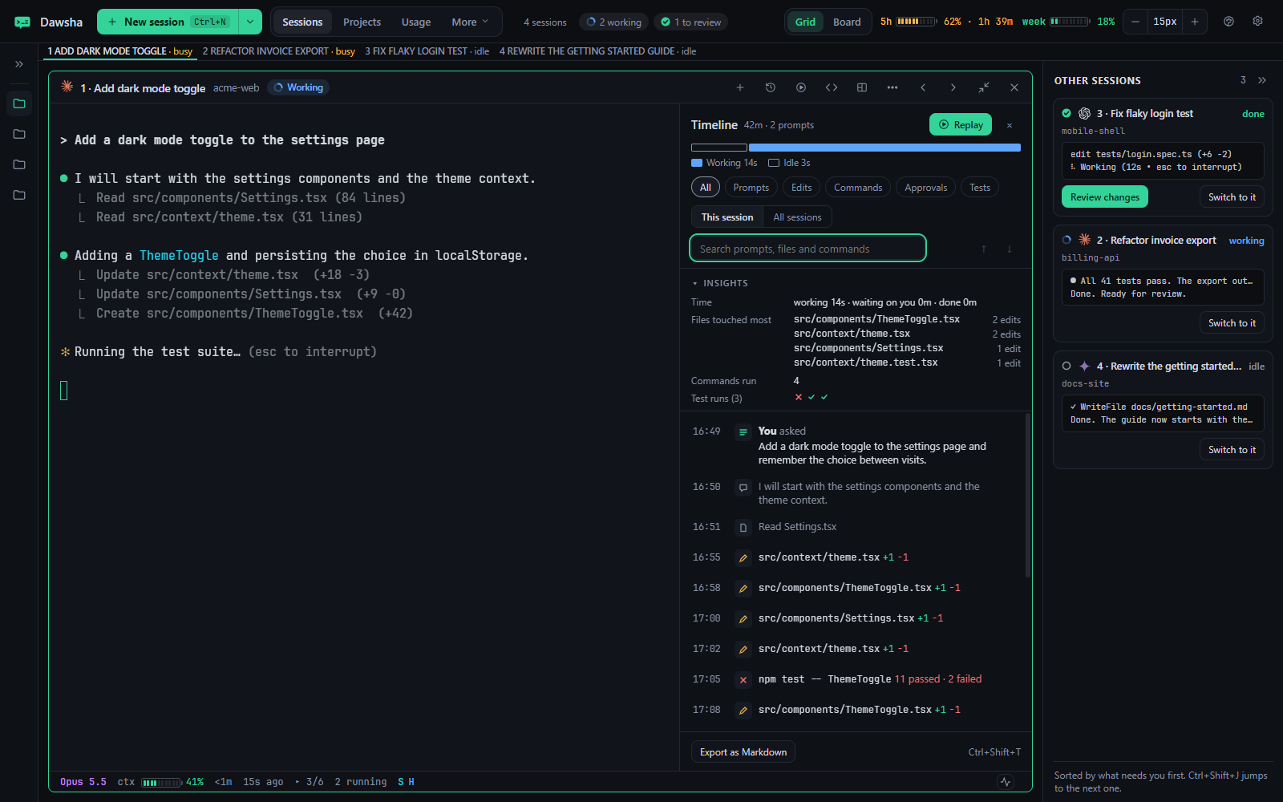Toggle the split layout panel icon
Image resolution: width=1283 pixels, height=802 pixels.
coord(862,87)
